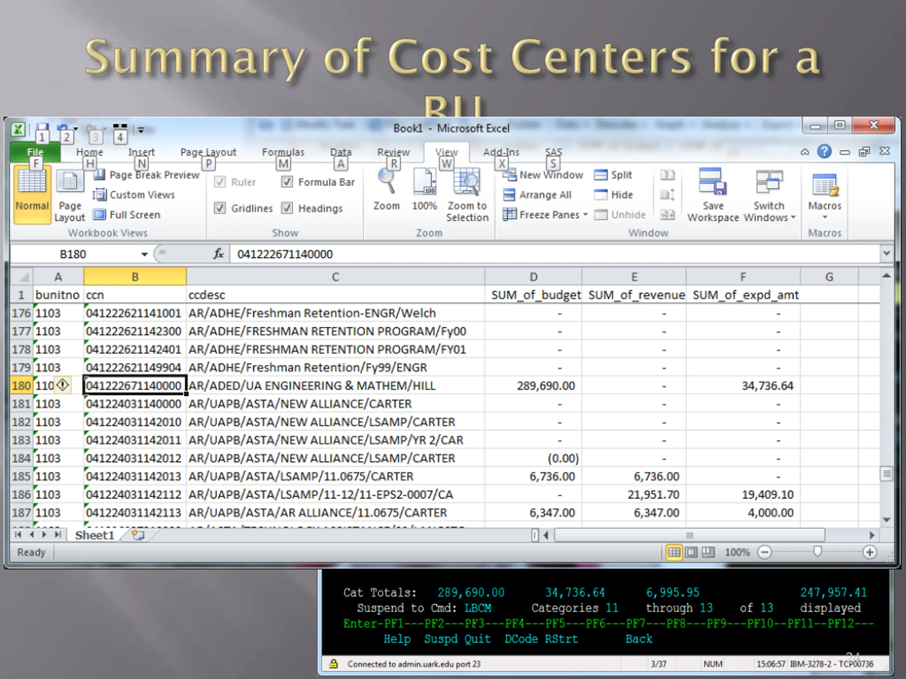Viewport: 906px width, 679px height.
Task: Click Arrange All button
Action: click(537, 195)
